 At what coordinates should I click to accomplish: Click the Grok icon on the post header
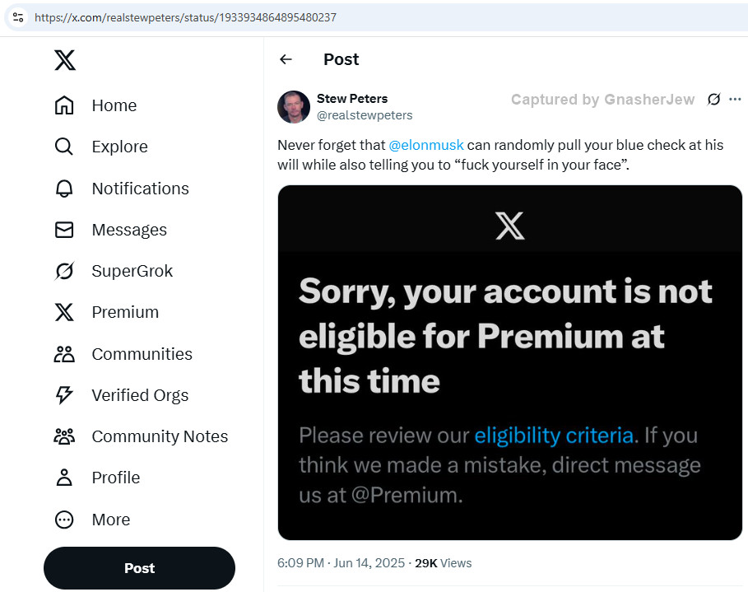(713, 100)
